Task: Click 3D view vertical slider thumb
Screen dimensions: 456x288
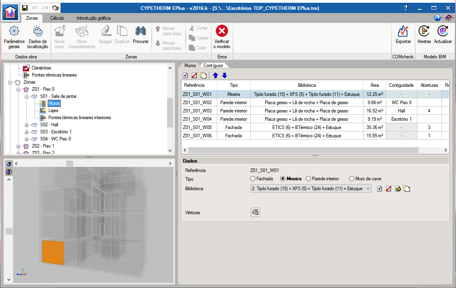Action: [9, 231]
